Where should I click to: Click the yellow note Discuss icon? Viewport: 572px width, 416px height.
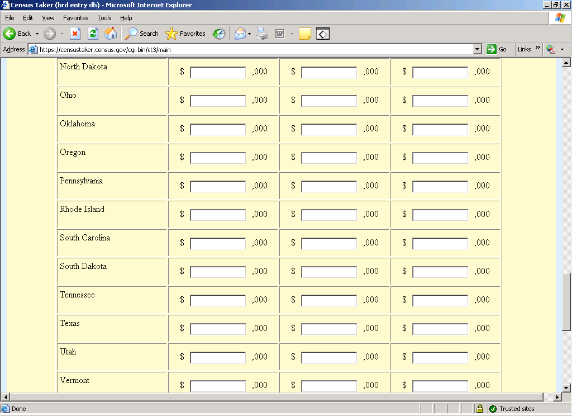click(304, 34)
